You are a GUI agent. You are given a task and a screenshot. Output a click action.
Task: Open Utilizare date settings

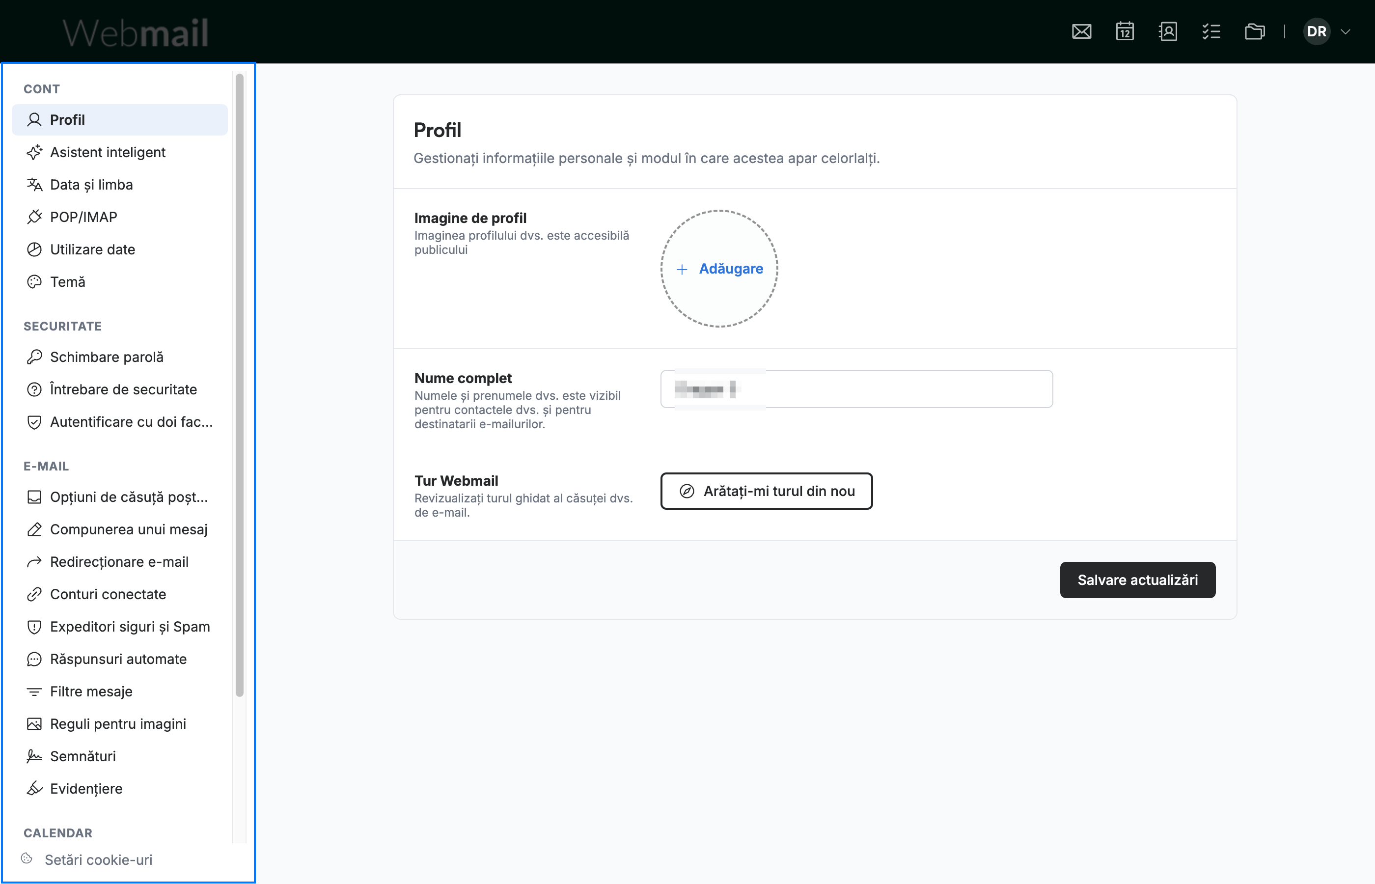tap(120, 249)
